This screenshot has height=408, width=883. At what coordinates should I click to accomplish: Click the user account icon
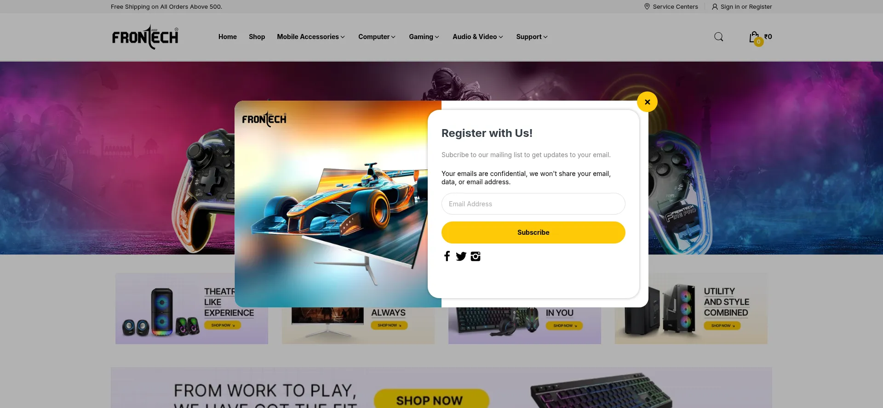tap(715, 6)
